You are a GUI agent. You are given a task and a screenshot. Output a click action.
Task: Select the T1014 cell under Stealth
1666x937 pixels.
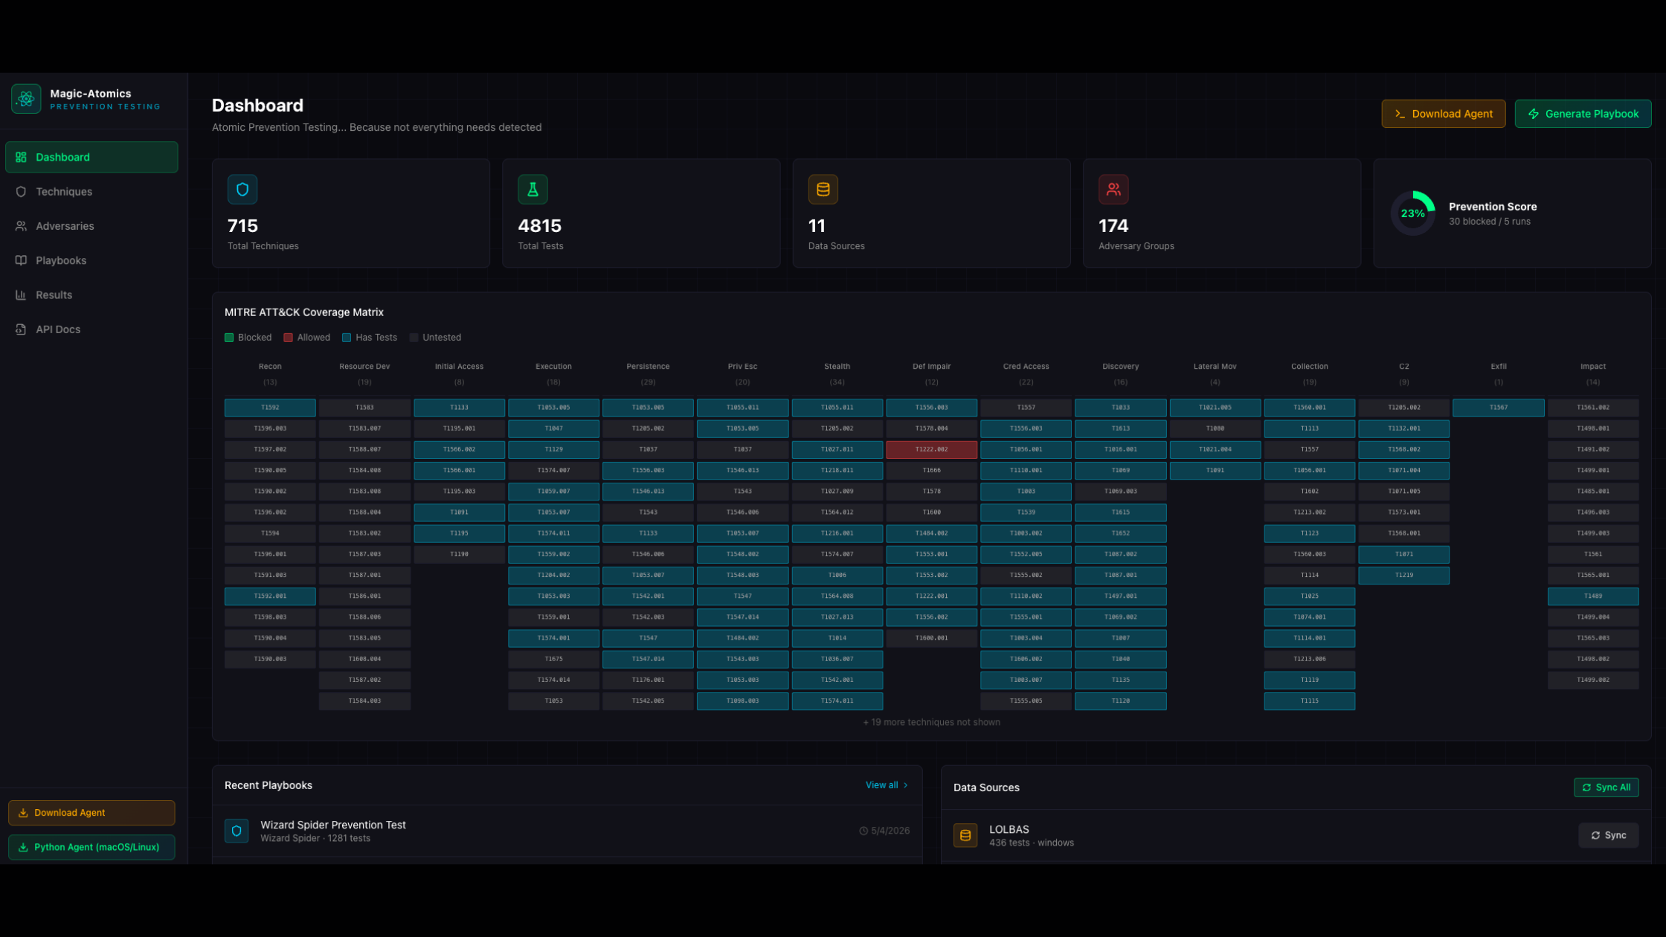[837, 638]
